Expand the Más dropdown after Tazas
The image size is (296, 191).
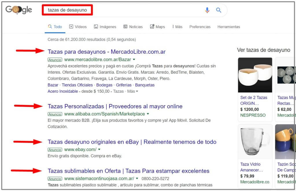click(132, 91)
